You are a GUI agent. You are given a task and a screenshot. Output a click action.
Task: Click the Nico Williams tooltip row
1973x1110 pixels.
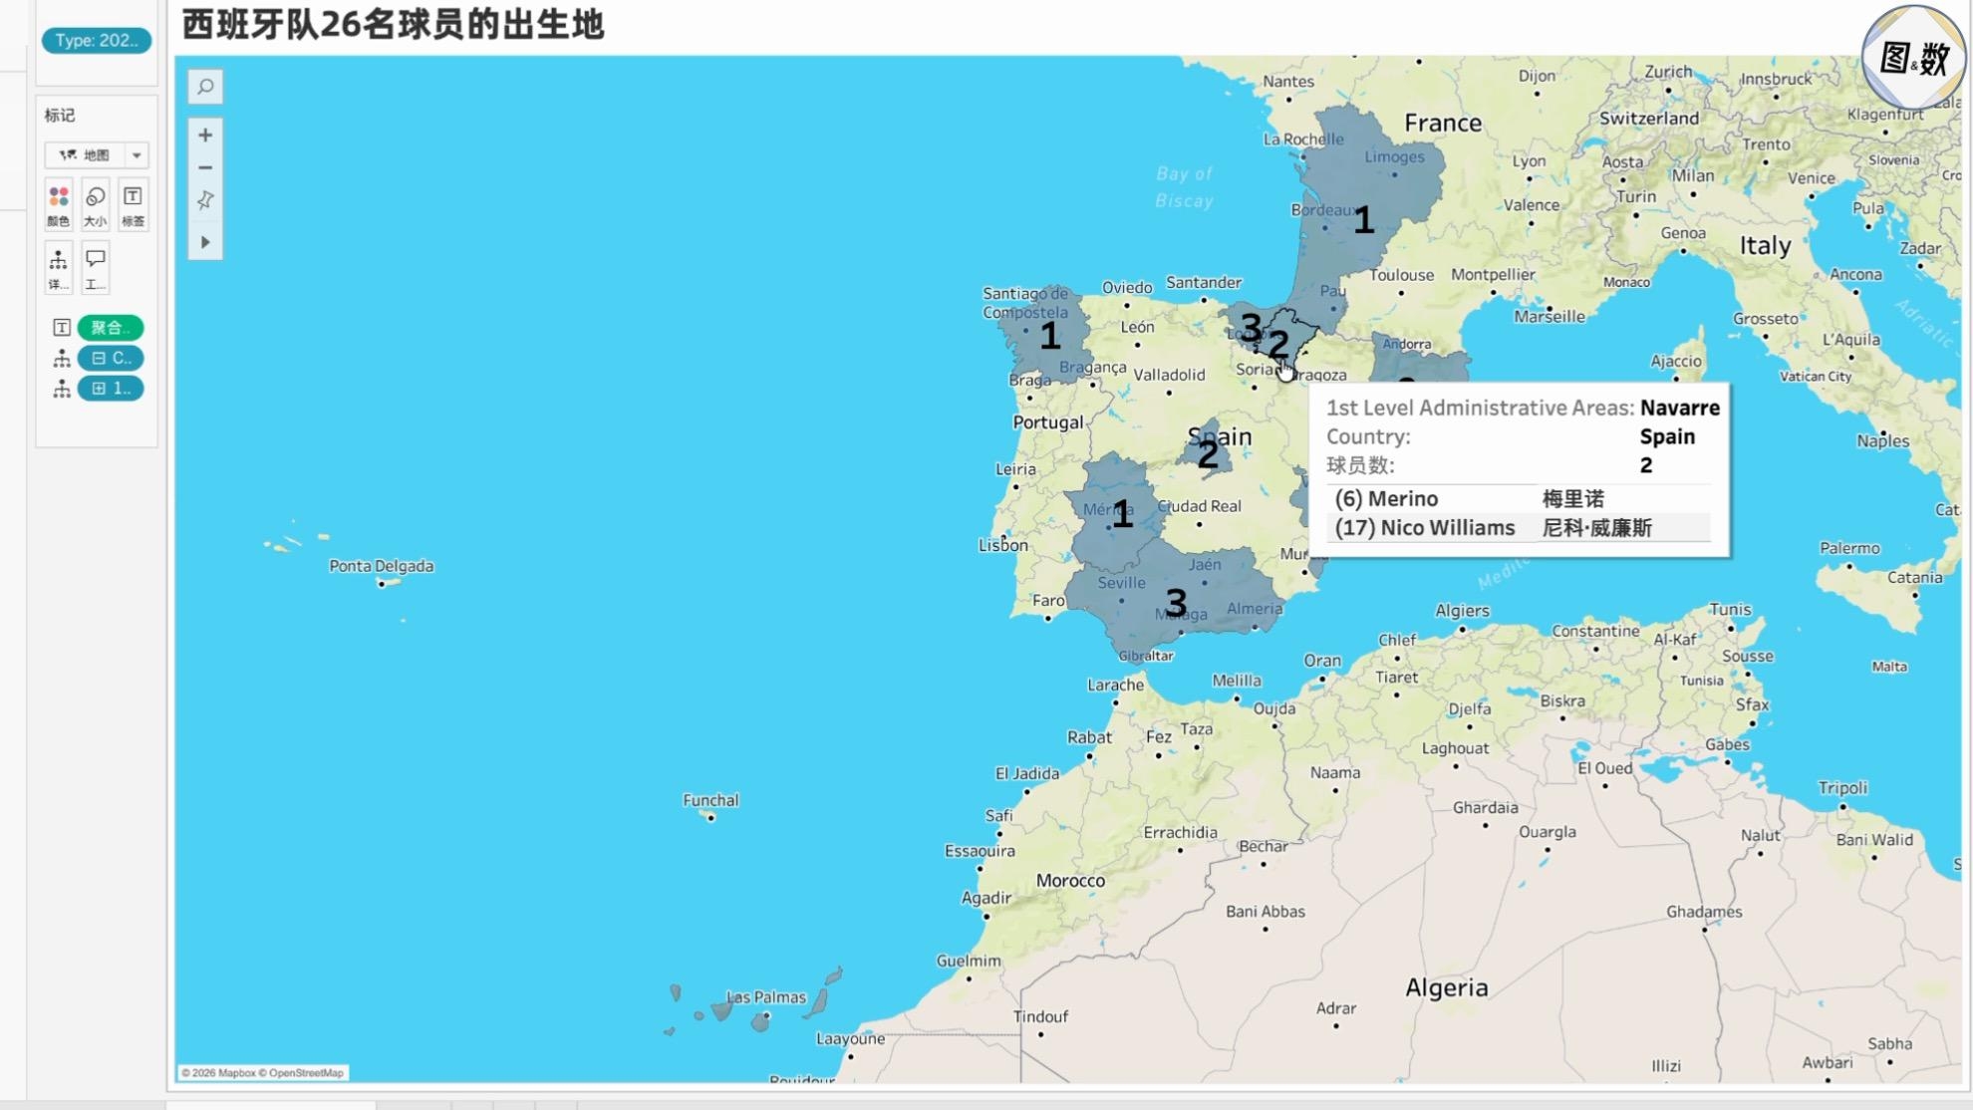click(x=1518, y=528)
